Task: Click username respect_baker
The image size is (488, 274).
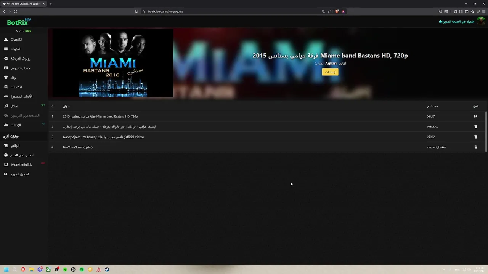Action: pyautogui.click(x=437, y=147)
